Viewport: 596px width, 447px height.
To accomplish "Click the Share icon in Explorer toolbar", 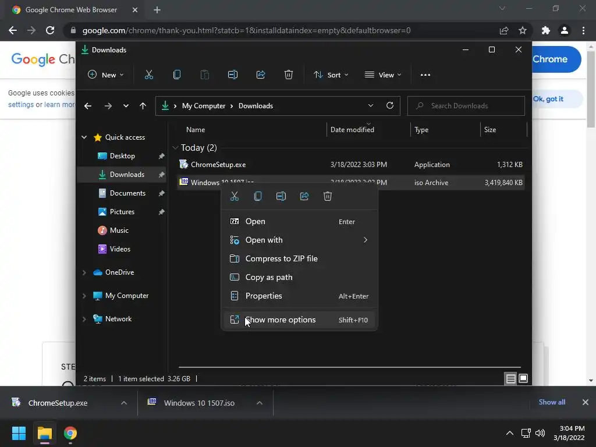I will 261,75.
